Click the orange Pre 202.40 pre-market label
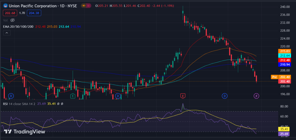 (281, 77)
